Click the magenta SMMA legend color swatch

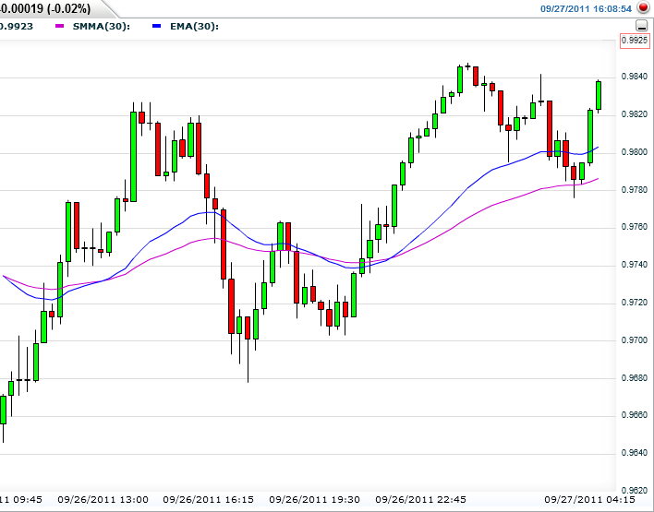(x=60, y=26)
